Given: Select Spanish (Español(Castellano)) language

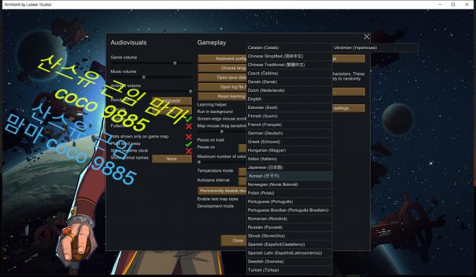Looking at the screenshot, I should click(289, 244).
